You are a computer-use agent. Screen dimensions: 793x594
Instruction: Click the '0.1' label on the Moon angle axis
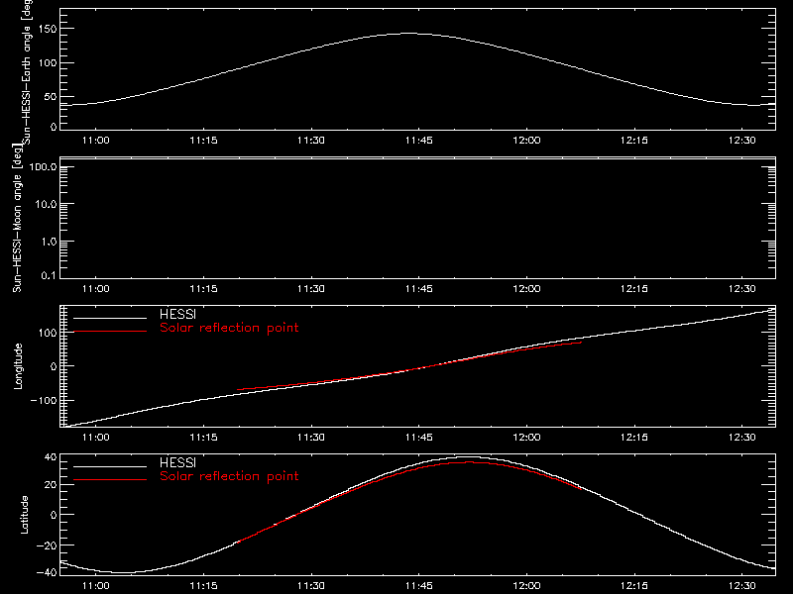click(49, 275)
